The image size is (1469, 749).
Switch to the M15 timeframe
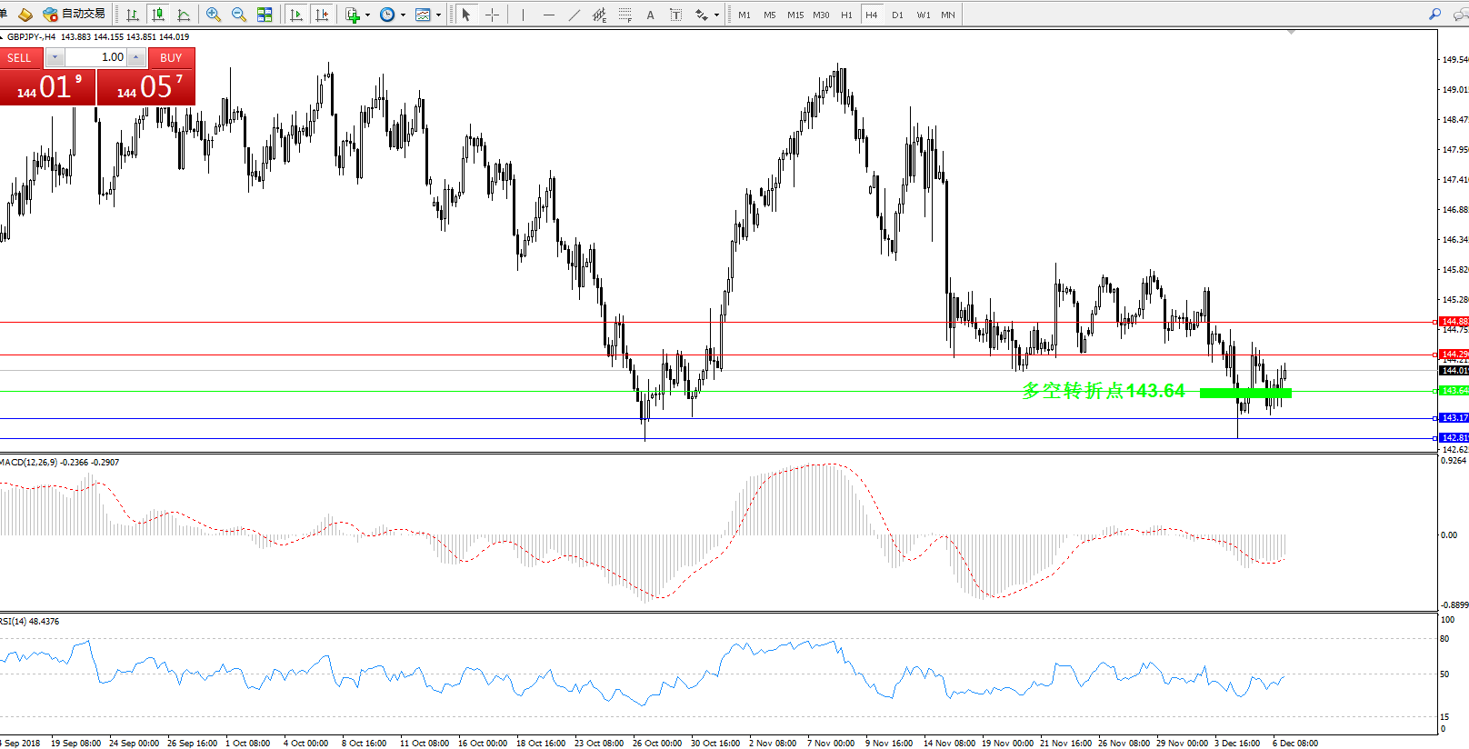(795, 15)
